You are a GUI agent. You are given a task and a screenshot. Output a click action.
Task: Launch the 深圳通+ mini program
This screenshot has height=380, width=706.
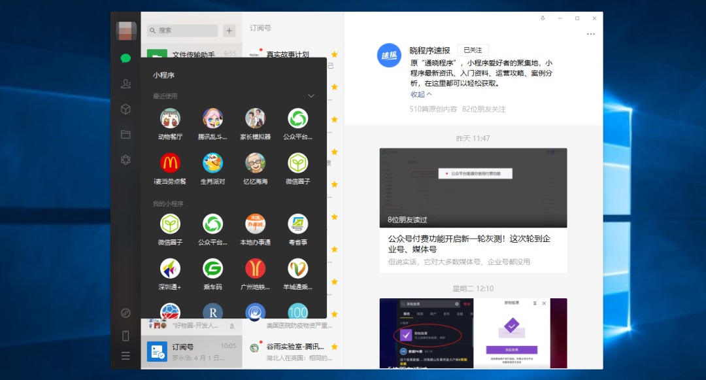pos(170,268)
